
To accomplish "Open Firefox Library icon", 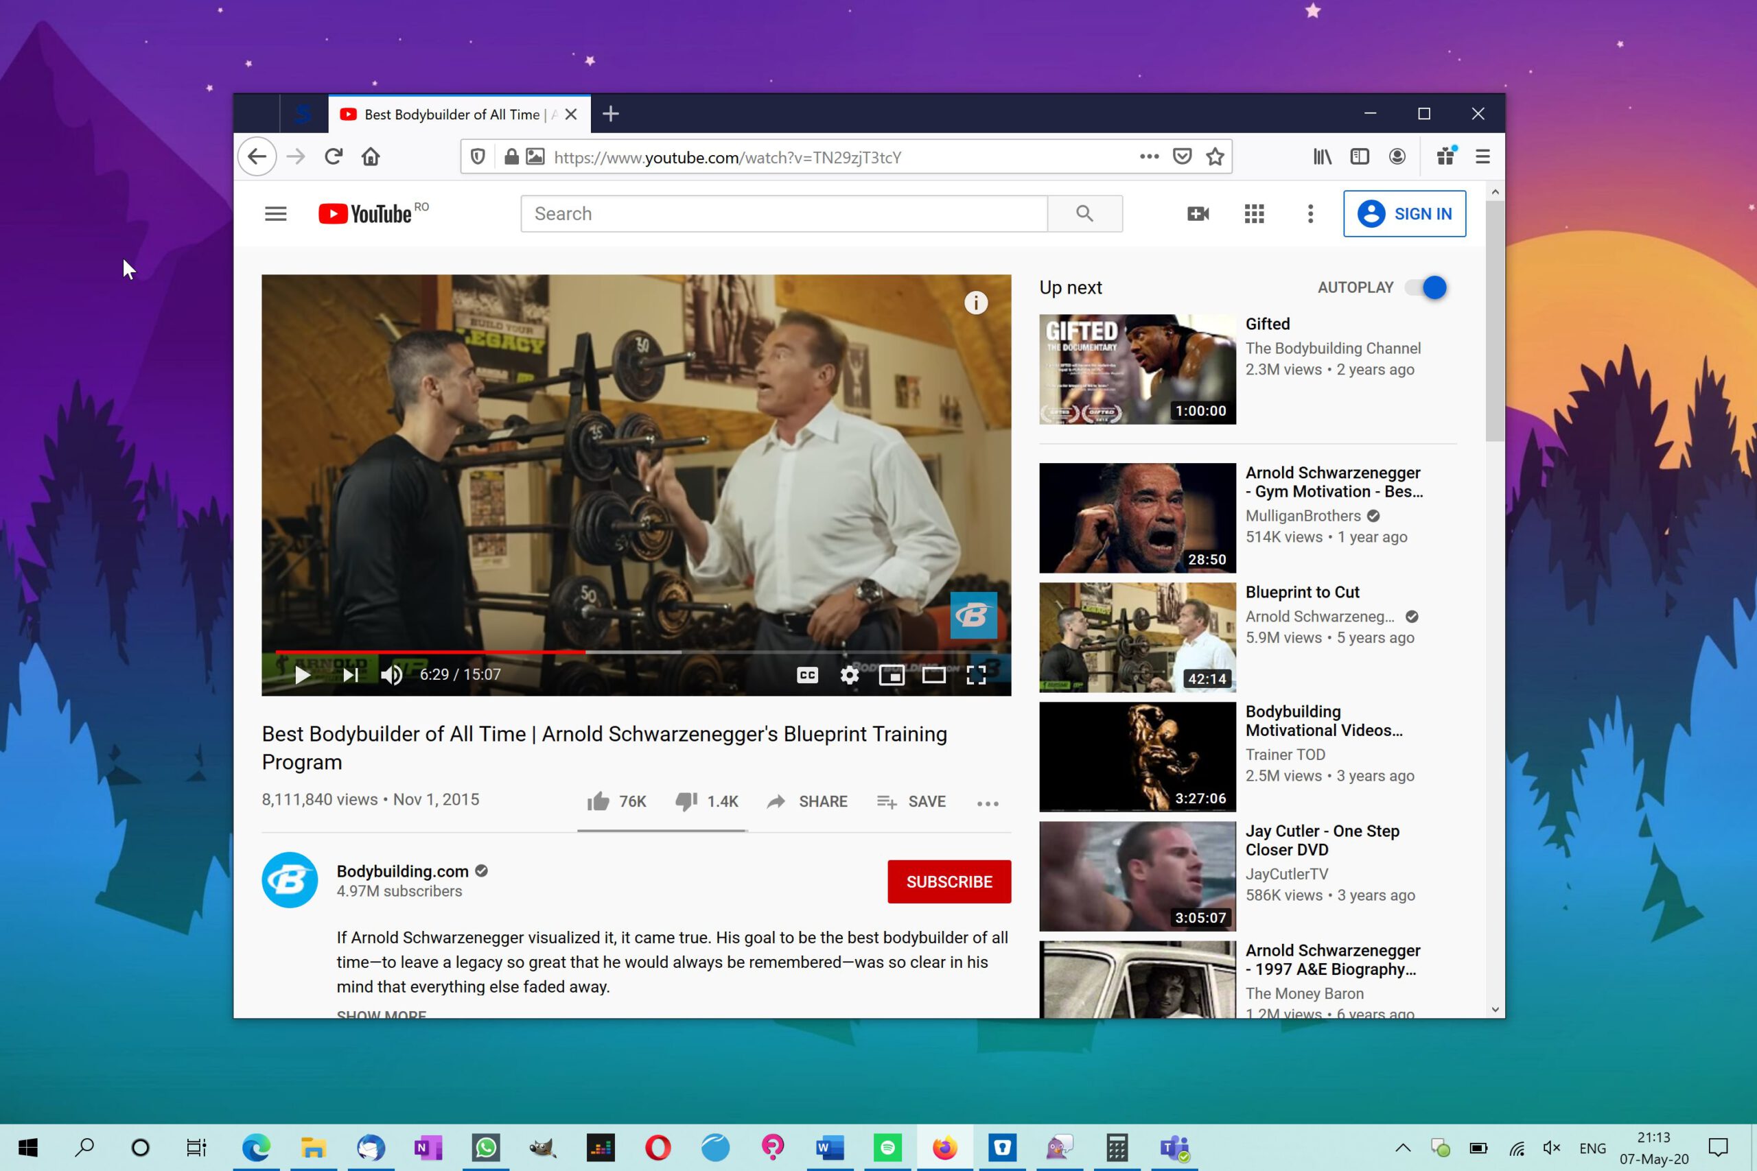I will point(1323,157).
